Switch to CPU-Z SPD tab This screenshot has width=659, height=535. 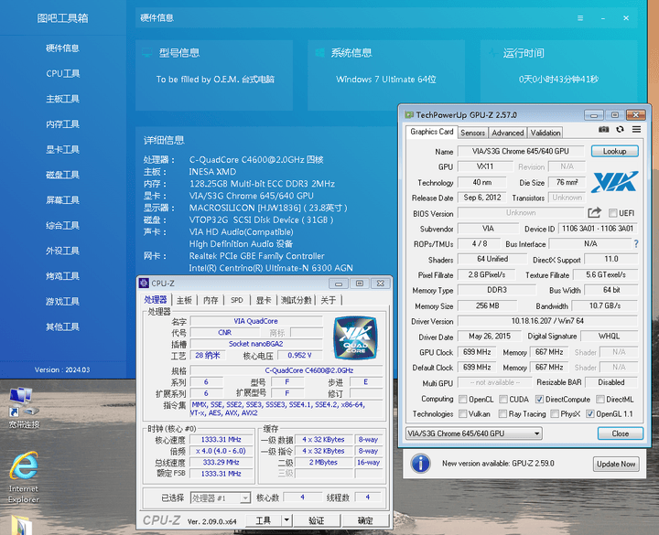click(x=237, y=300)
